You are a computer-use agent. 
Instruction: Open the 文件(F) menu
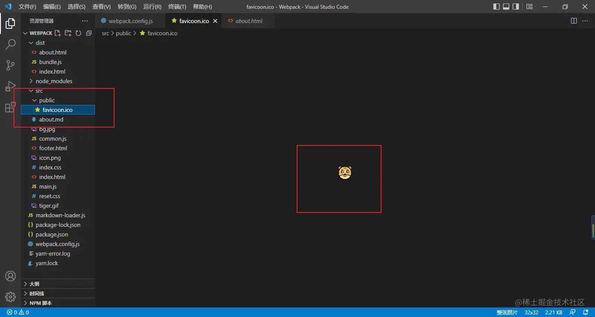click(x=27, y=7)
